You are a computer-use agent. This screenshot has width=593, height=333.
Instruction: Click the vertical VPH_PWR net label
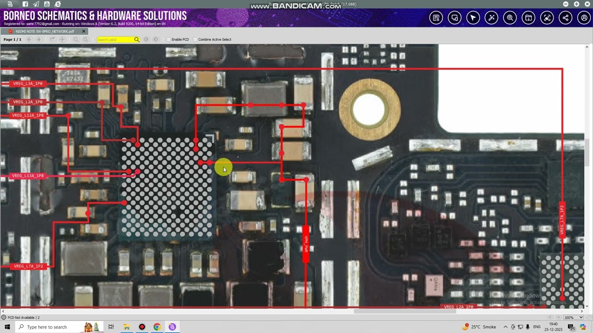click(x=306, y=244)
